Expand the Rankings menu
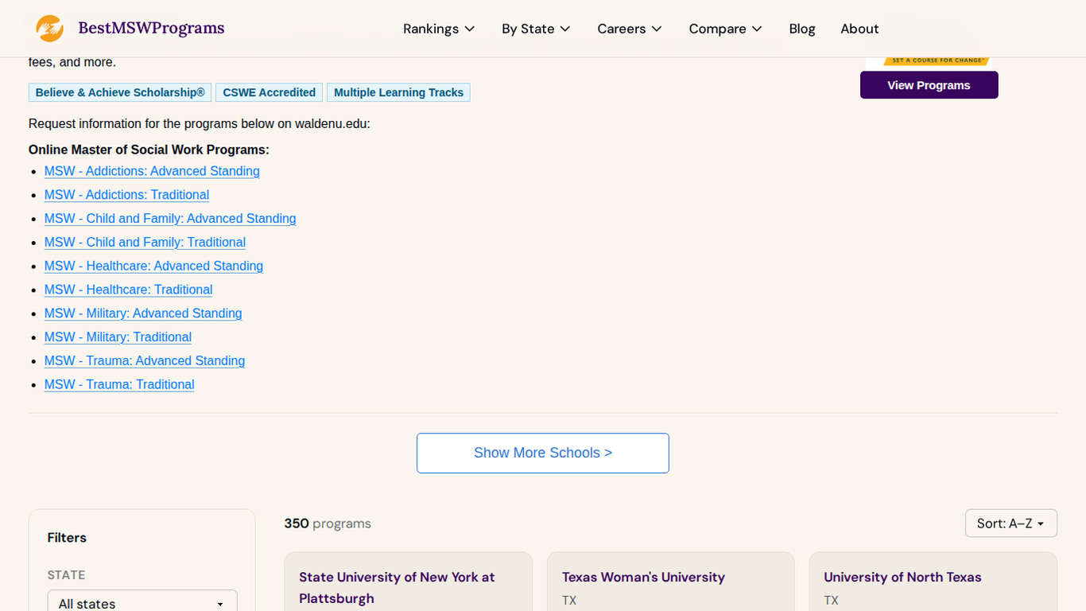The height and width of the screenshot is (611, 1086). pyautogui.click(x=439, y=29)
